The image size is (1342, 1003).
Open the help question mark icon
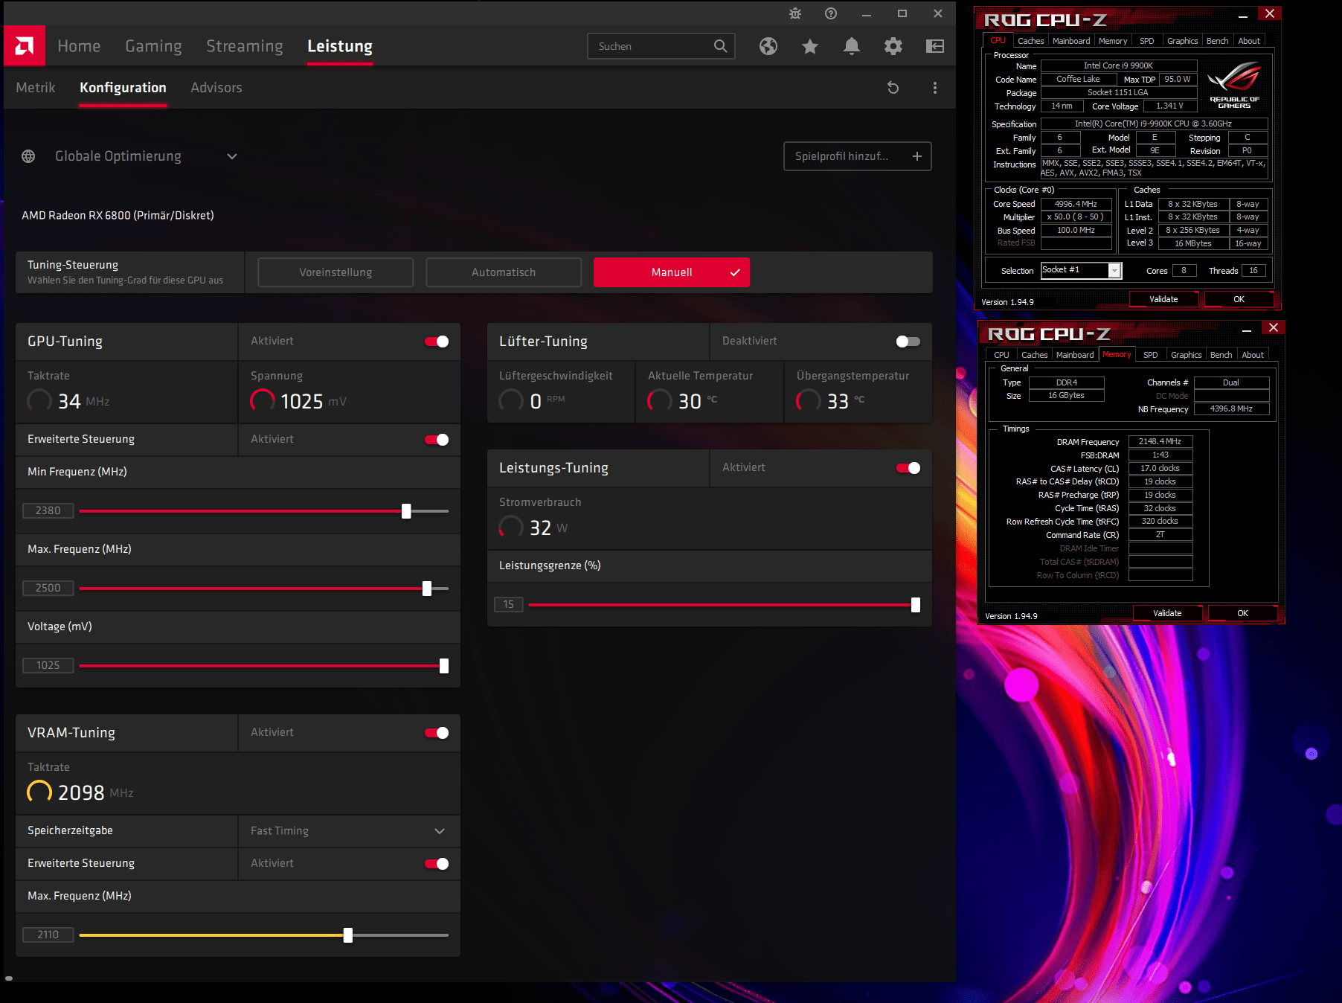tap(831, 13)
